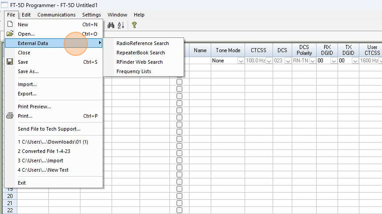Open the DCS Polarity RN-TN dropdown

[x=313, y=61]
